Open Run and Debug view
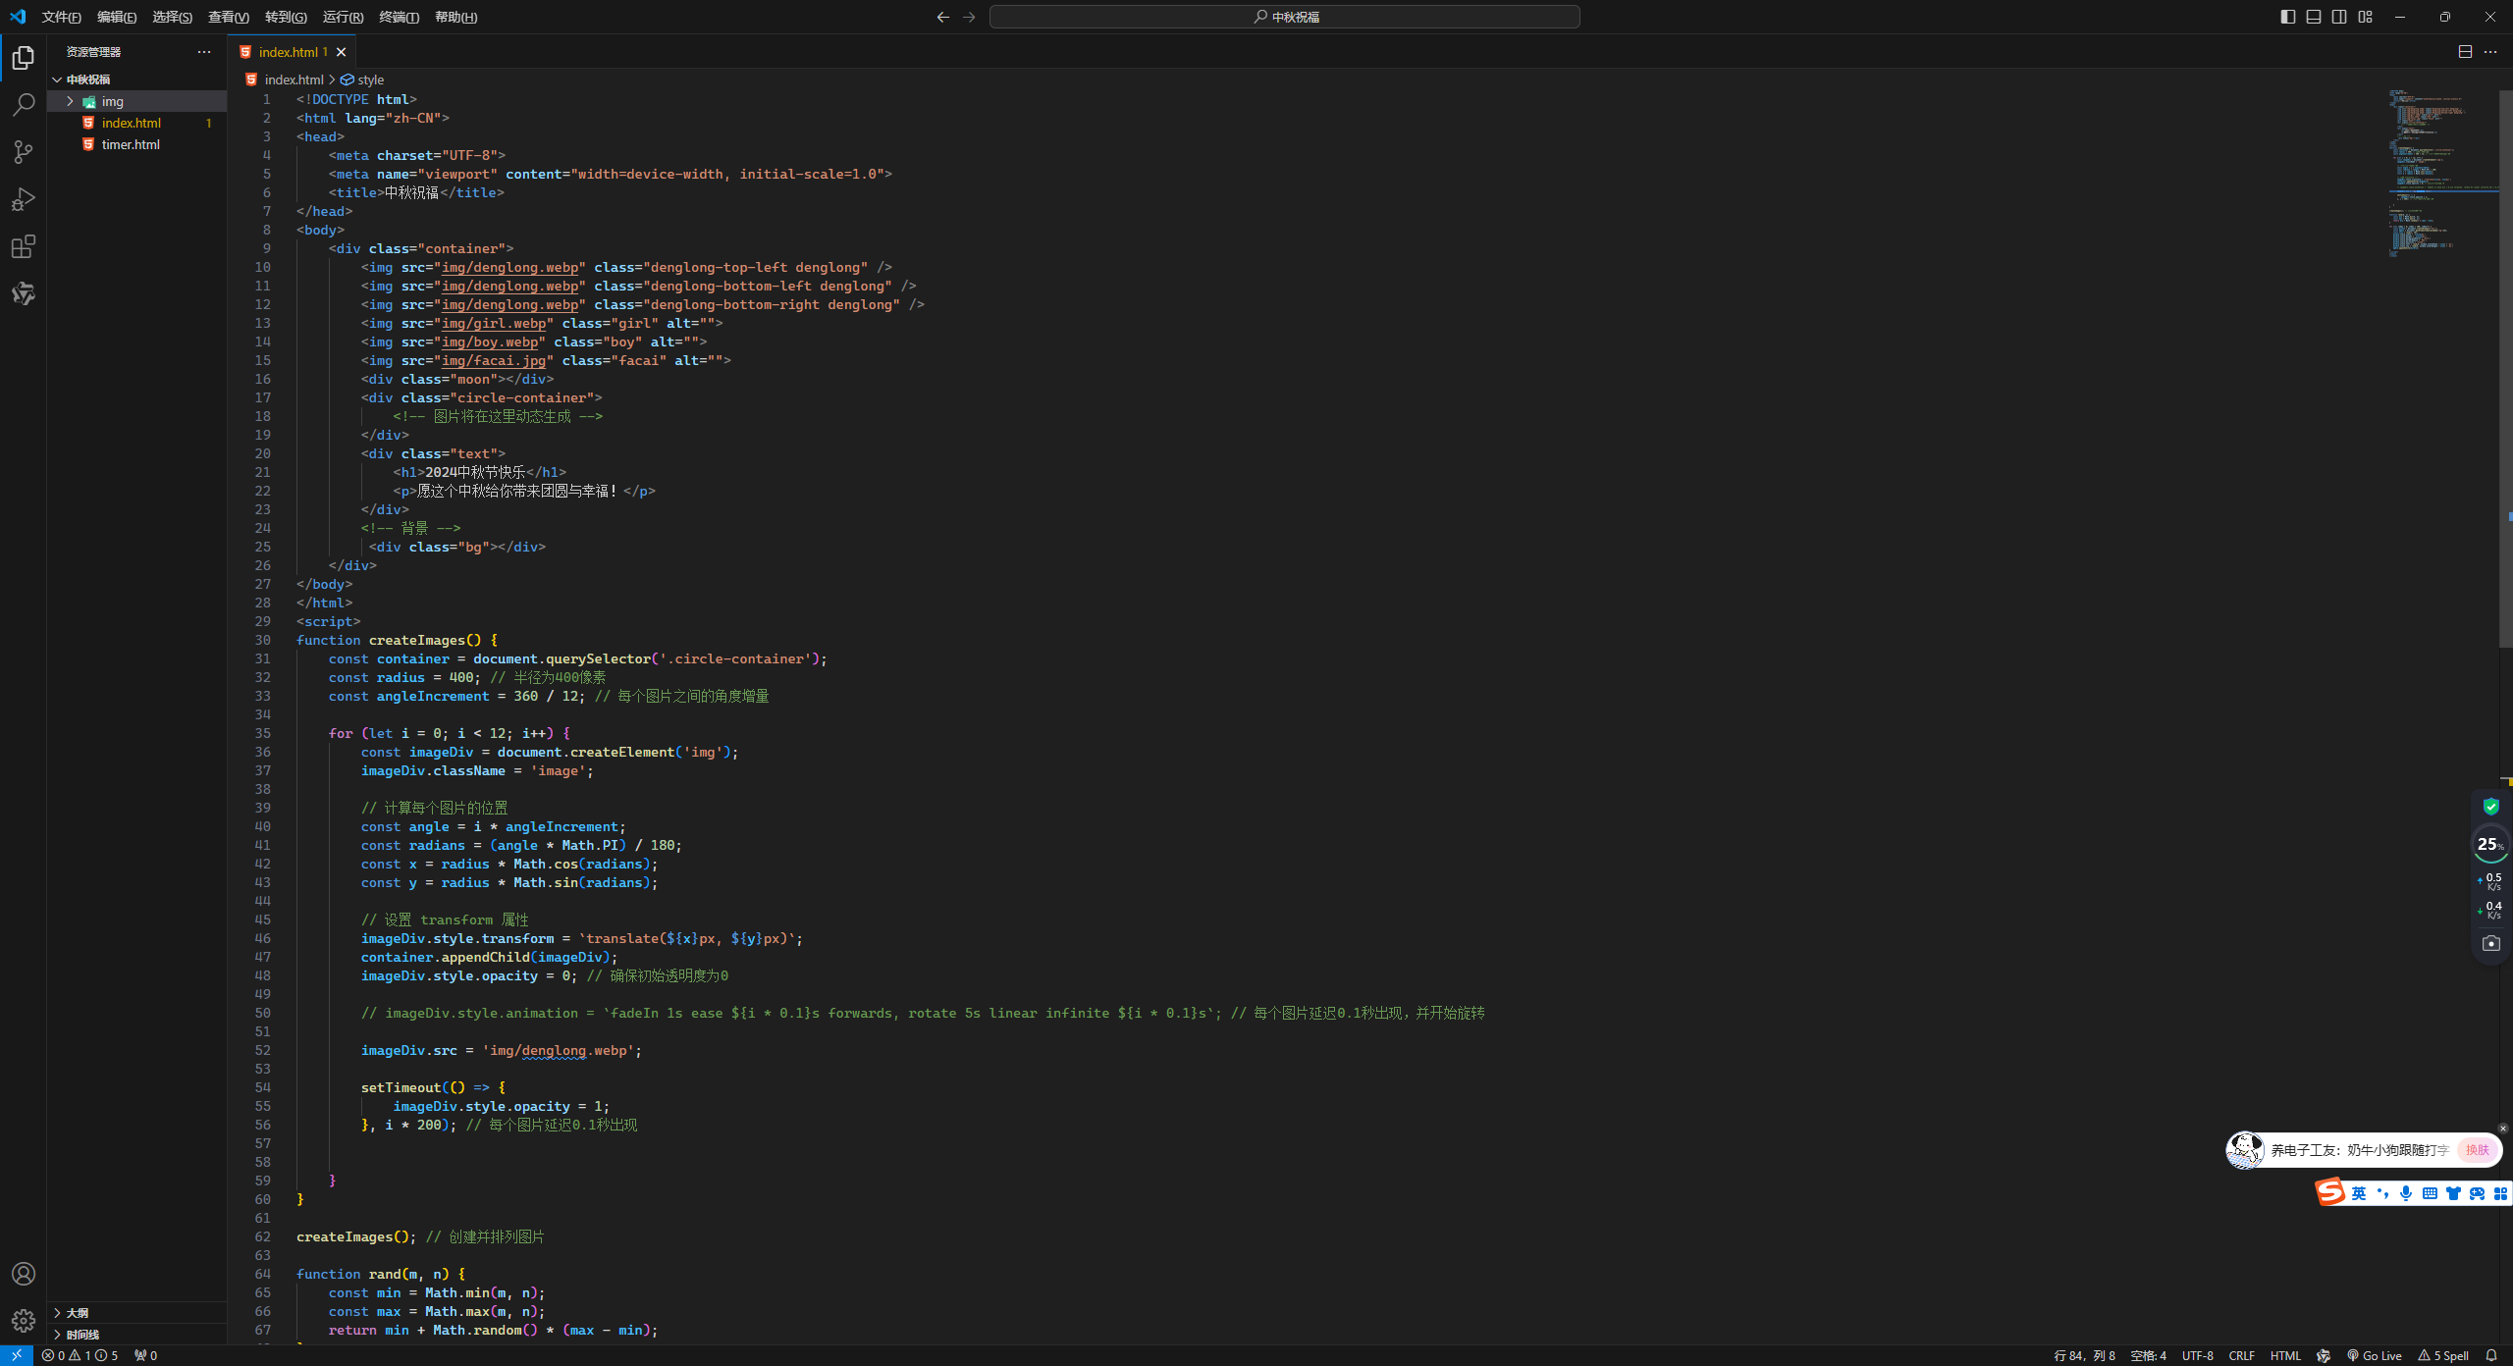Image resolution: width=2513 pixels, height=1366 pixels. 24,199
